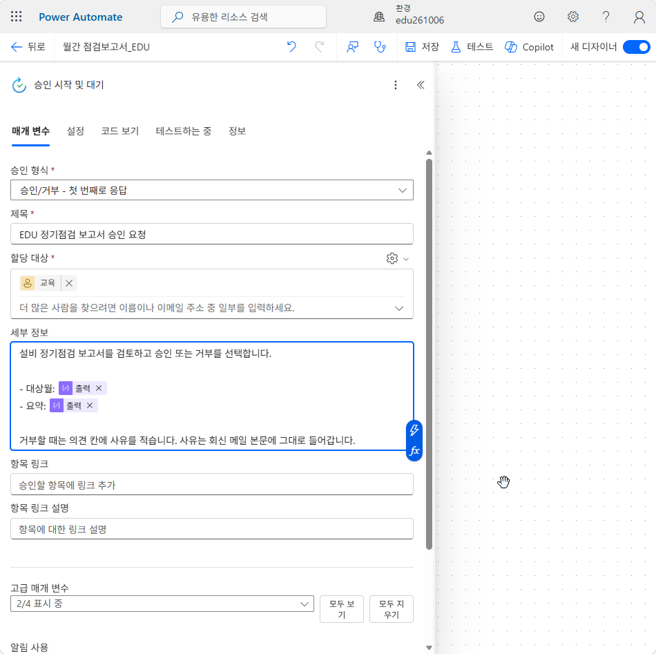Toggle the 새 디자이너 switch
The width and height of the screenshot is (656, 654).
click(637, 47)
